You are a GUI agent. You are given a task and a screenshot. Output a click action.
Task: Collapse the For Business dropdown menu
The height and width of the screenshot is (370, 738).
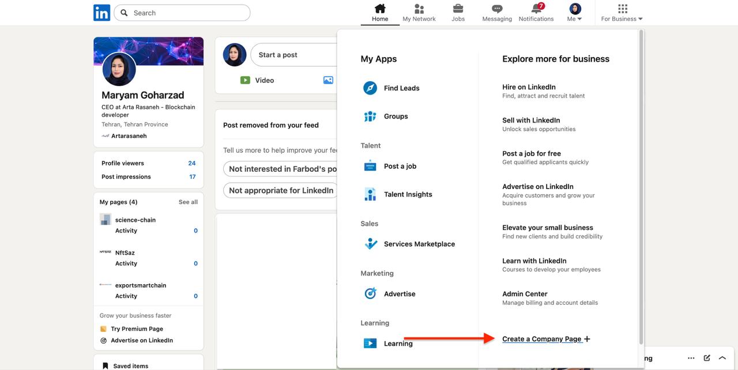click(622, 13)
